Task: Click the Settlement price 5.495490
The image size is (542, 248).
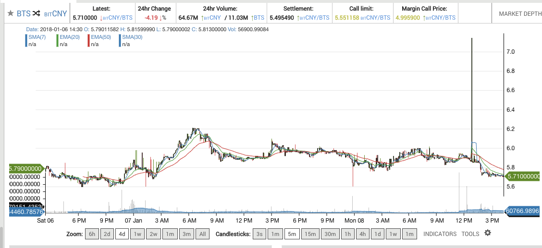Action: point(282,18)
